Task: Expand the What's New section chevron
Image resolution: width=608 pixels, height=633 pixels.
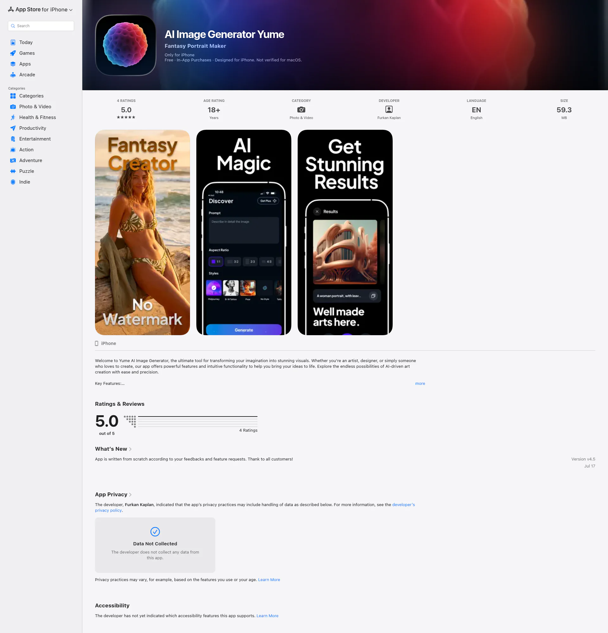Action: coord(130,449)
